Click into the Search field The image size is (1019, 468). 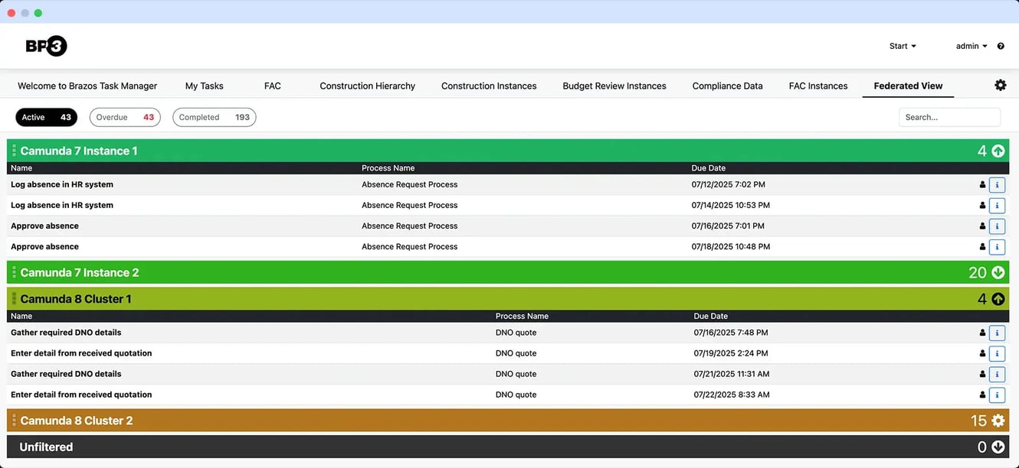[x=949, y=117]
